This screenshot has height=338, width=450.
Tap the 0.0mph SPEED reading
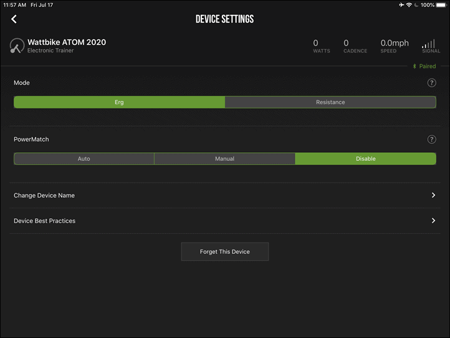coord(395,46)
